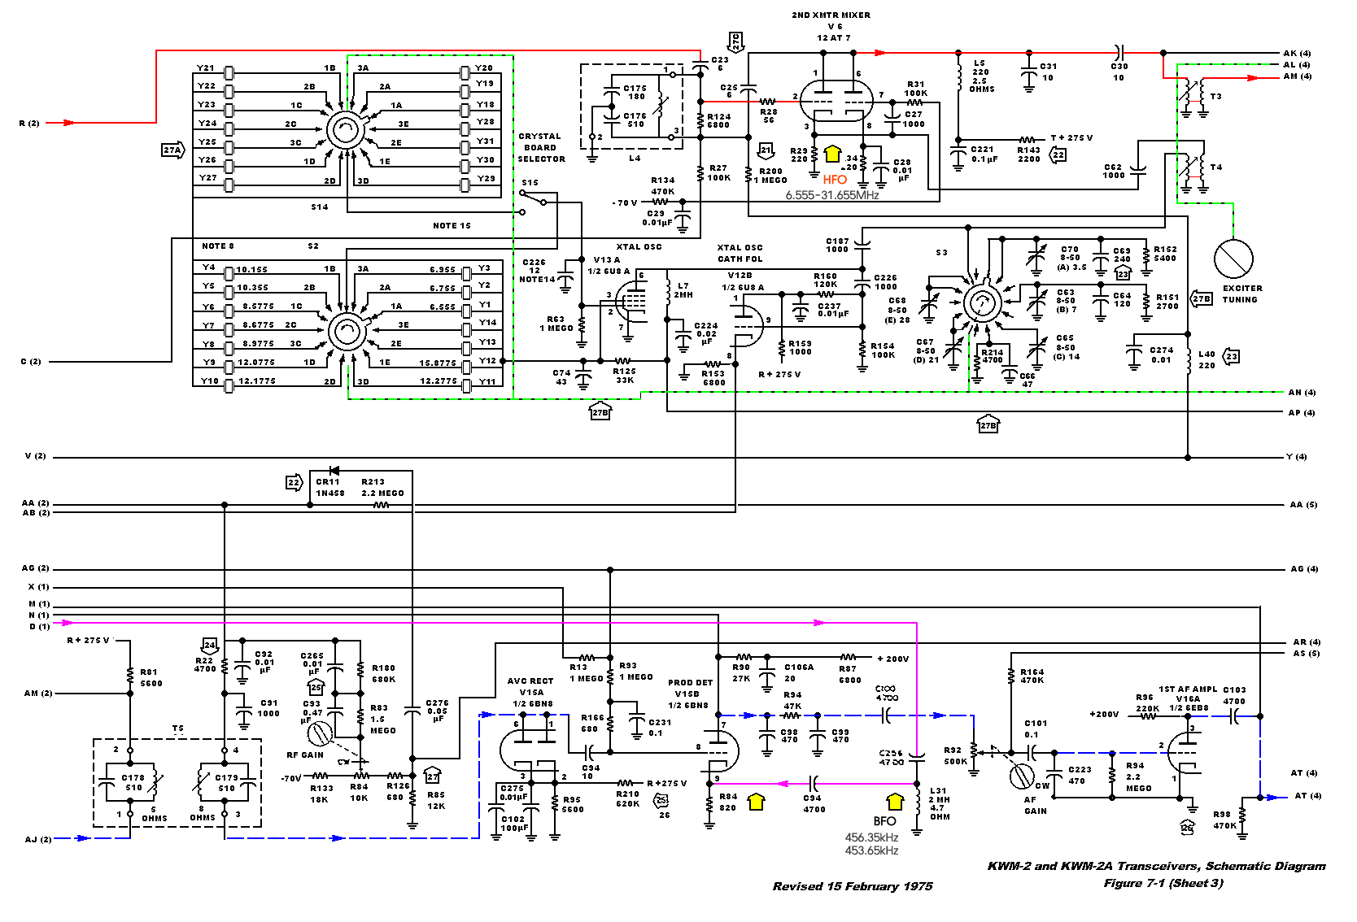The image size is (1357, 922).
Task: Click the R164 470K resistor label
Action: point(1032,676)
